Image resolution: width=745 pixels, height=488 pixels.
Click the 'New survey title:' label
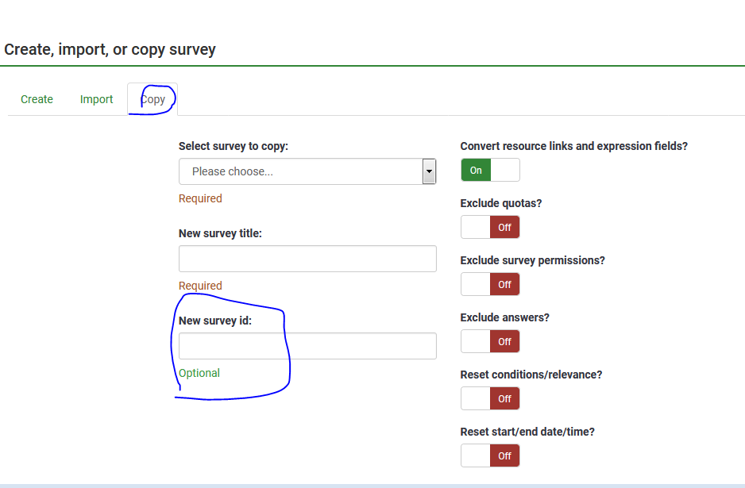pos(220,233)
